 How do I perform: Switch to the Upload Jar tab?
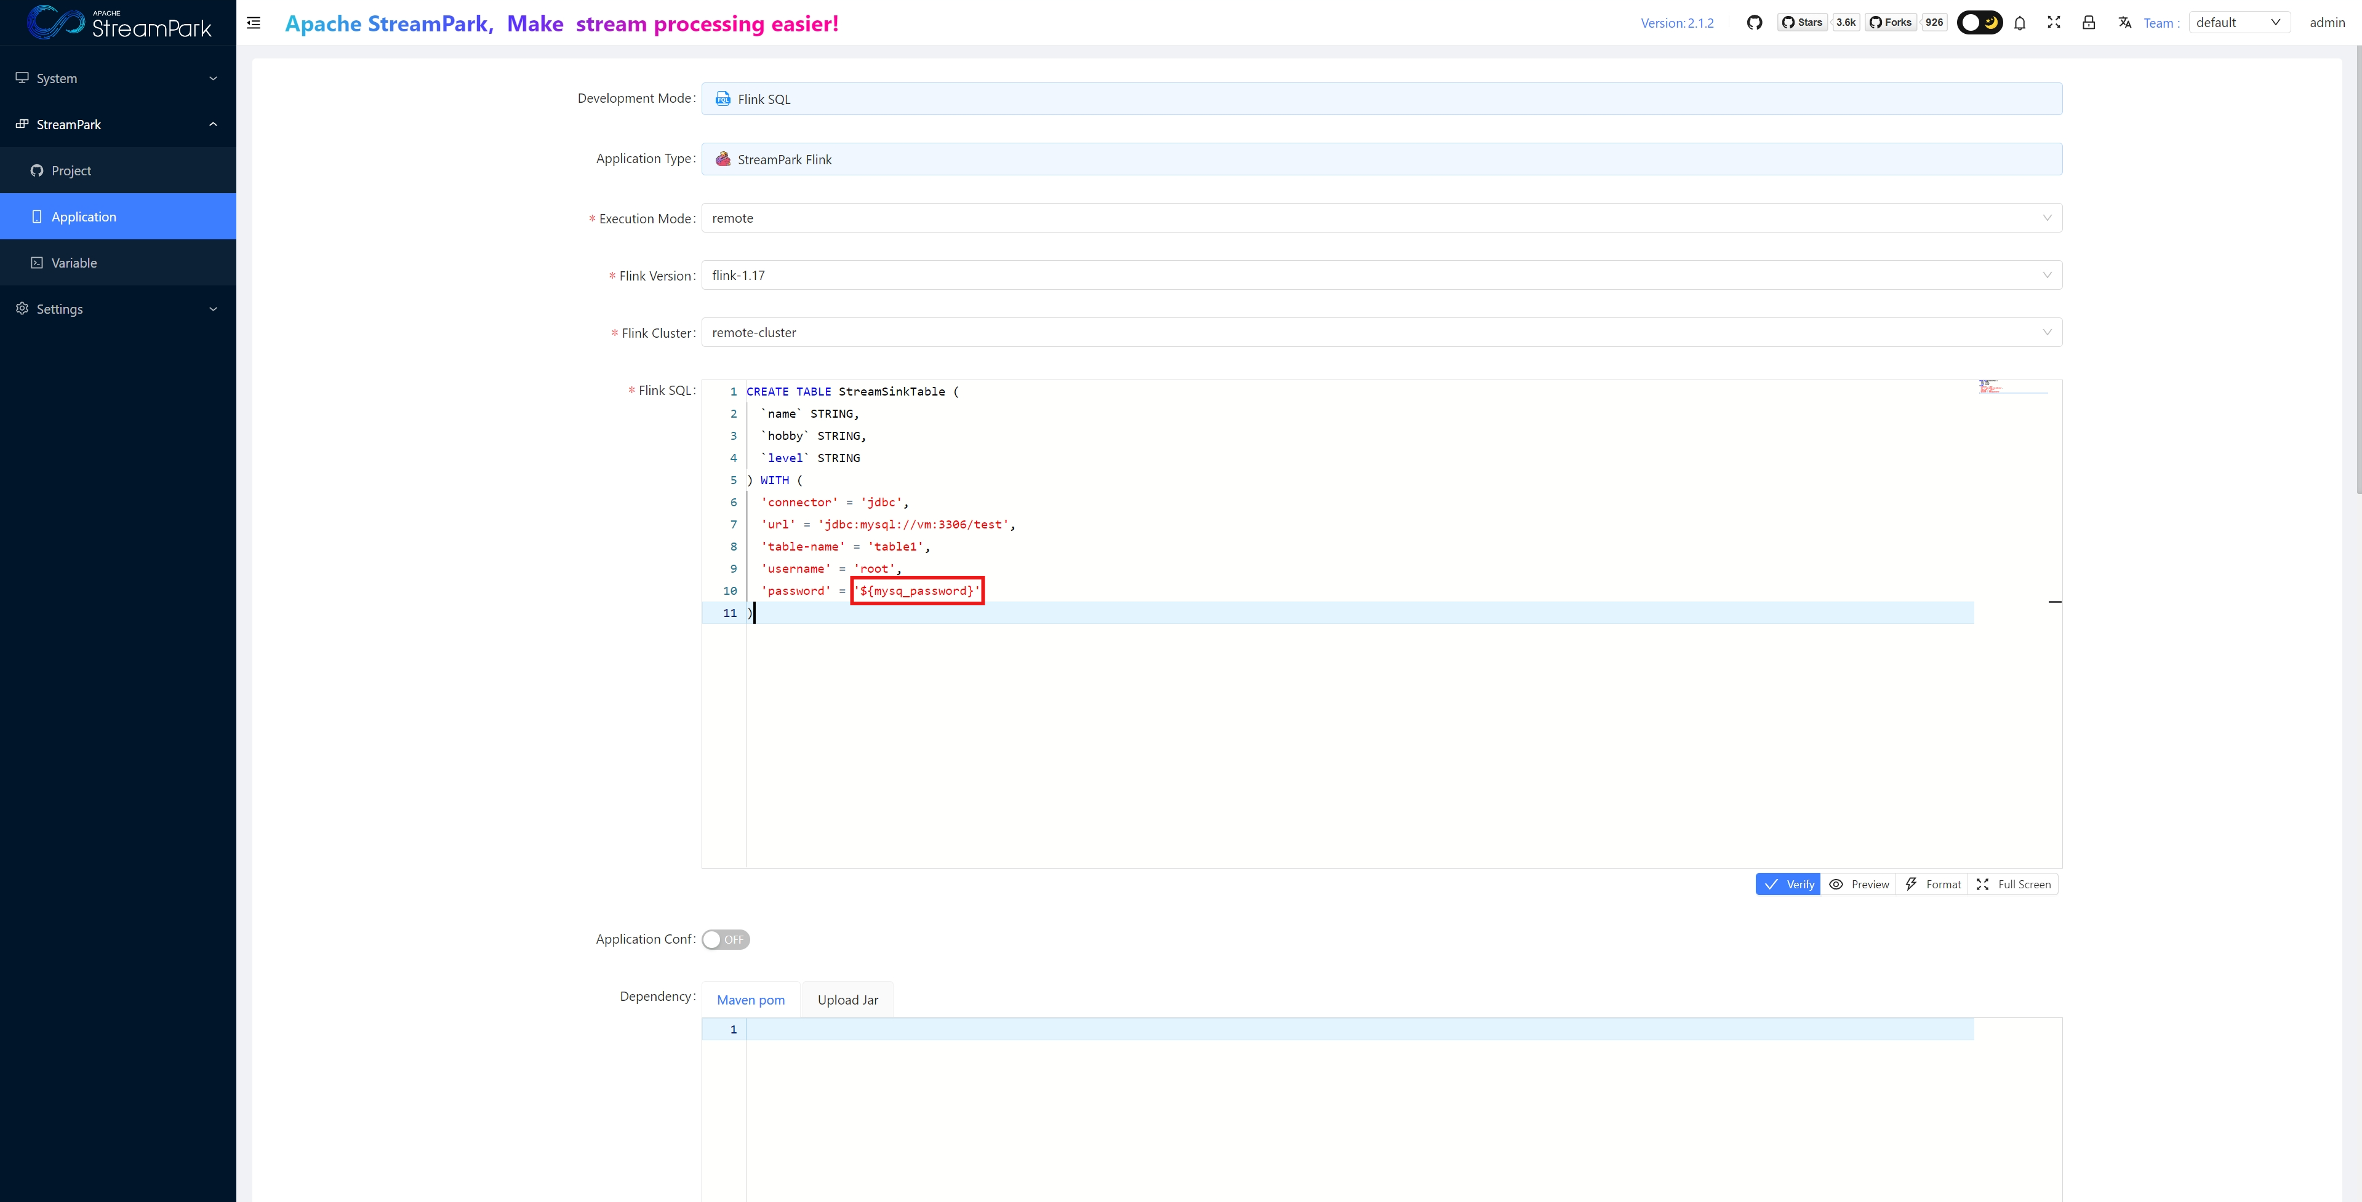(x=847, y=1000)
